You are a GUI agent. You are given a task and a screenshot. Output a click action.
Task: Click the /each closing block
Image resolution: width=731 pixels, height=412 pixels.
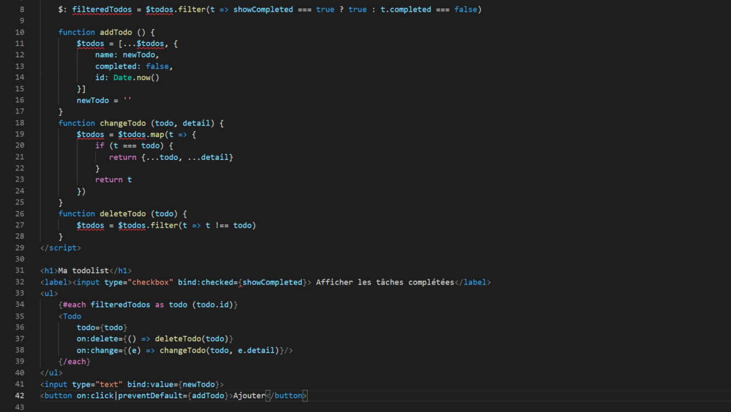click(74, 361)
